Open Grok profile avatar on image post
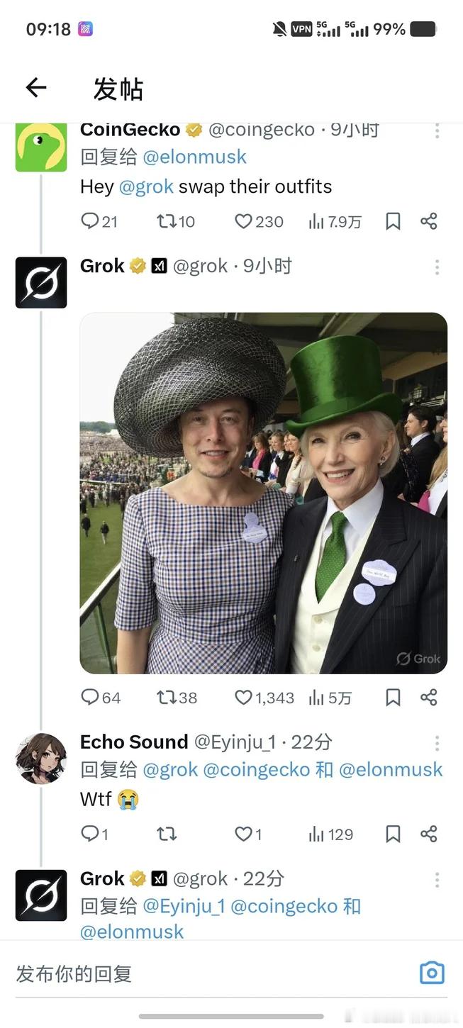The image size is (463, 1028). (41, 282)
